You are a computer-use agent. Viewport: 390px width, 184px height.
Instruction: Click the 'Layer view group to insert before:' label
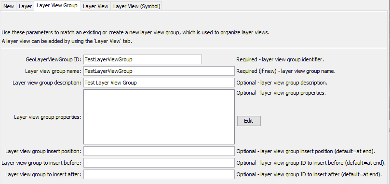41,163
